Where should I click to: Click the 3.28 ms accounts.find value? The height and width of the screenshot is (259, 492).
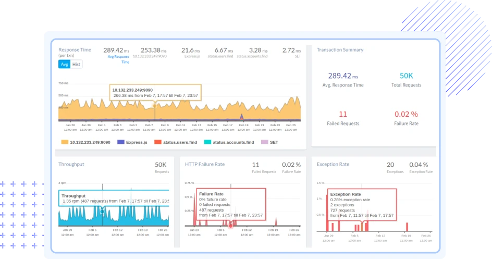coord(258,50)
